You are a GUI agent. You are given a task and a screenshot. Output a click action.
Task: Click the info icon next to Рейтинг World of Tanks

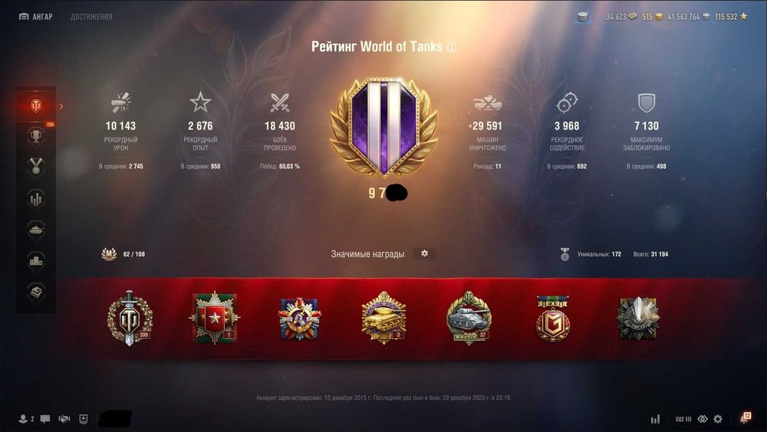tap(452, 48)
